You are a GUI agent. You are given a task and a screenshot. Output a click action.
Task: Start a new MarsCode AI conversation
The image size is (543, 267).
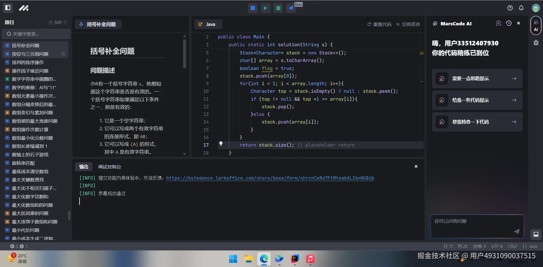(499, 23)
